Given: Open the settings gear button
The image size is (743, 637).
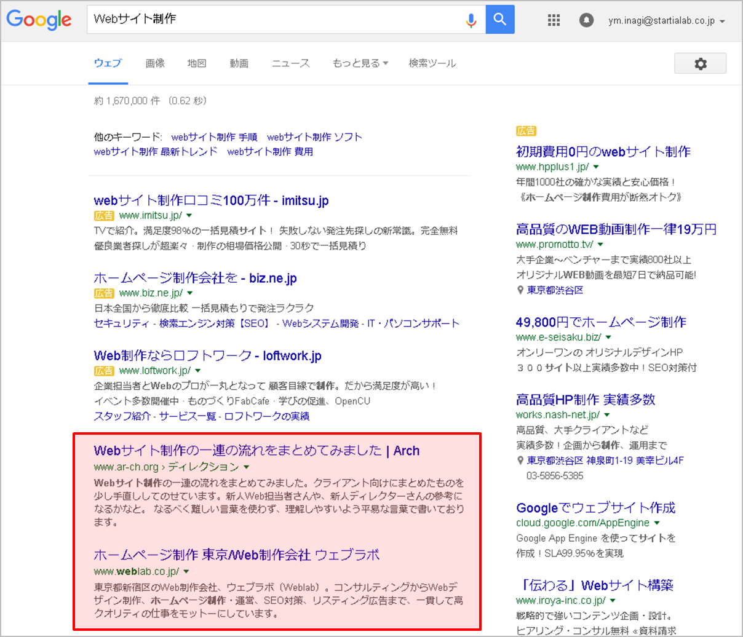Looking at the screenshot, I should (701, 63).
